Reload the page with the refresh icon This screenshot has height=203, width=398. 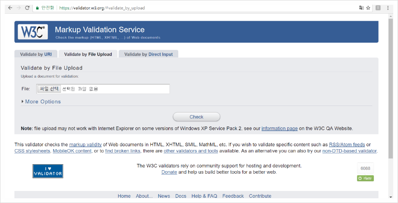[x=27, y=8]
